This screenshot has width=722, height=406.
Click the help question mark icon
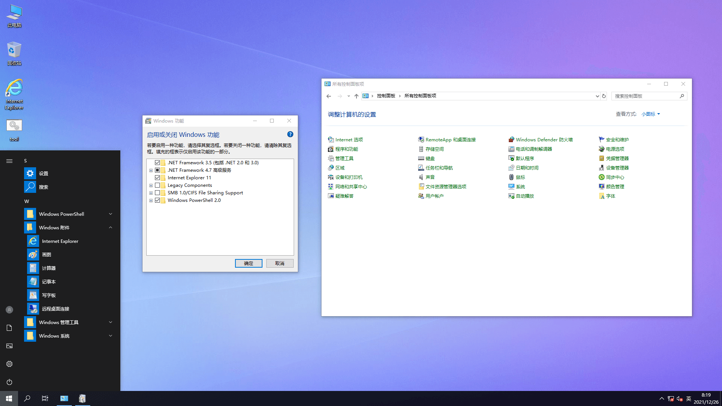click(x=290, y=134)
